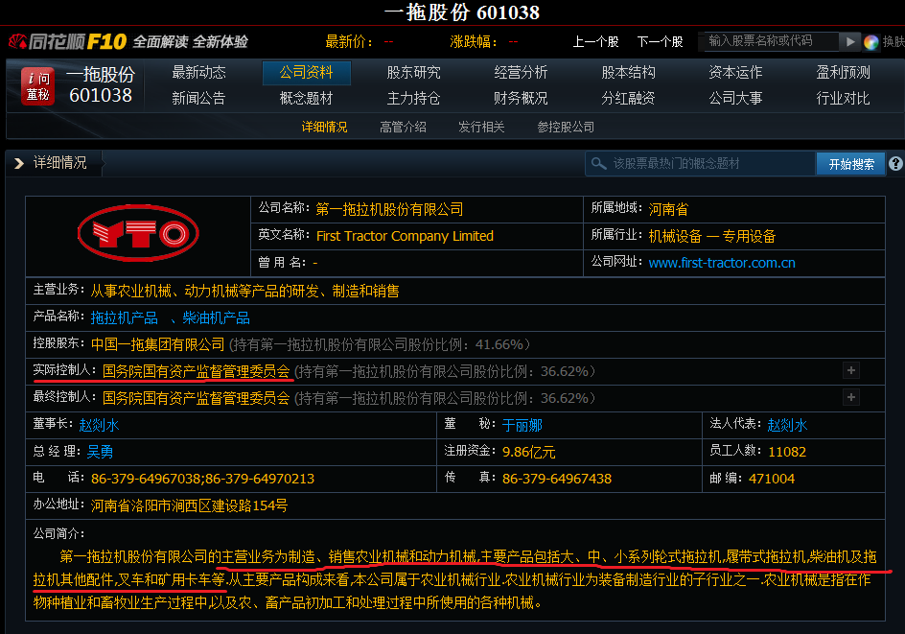Expand the 最终控制人 row plus button
The height and width of the screenshot is (634, 905).
850,397
